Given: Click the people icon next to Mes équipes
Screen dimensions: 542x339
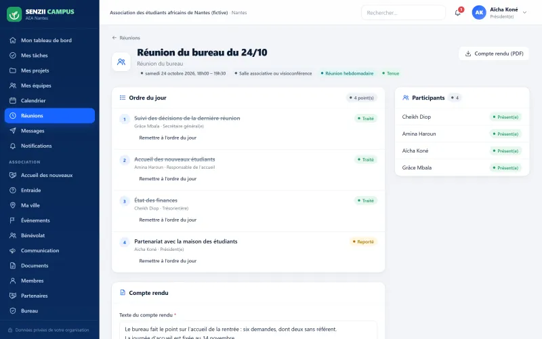Looking at the screenshot, I should [13, 85].
